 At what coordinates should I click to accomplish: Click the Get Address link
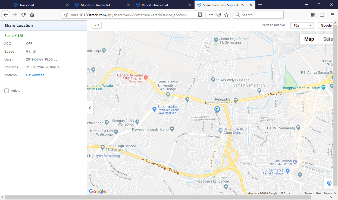35,75
